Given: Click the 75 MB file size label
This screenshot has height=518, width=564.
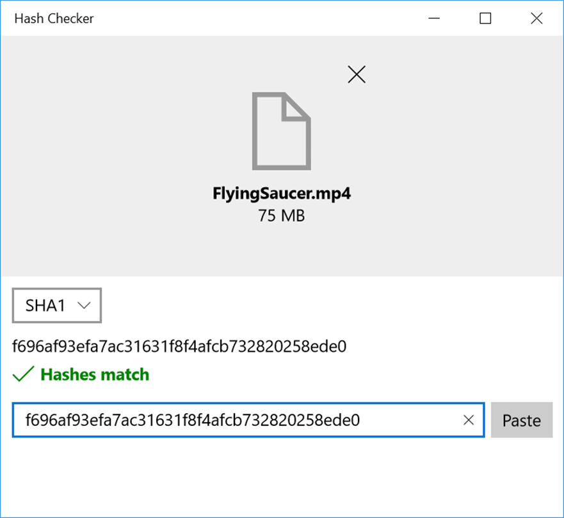Looking at the screenshot, I should 282,216.
